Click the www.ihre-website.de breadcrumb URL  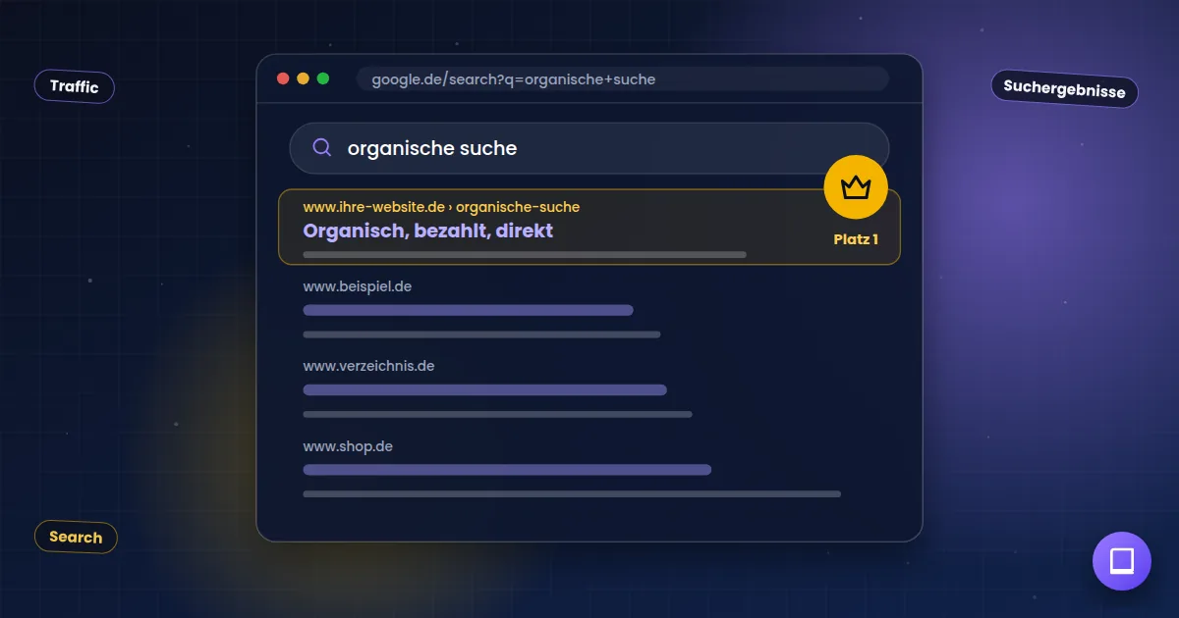(x=441, y=207)
